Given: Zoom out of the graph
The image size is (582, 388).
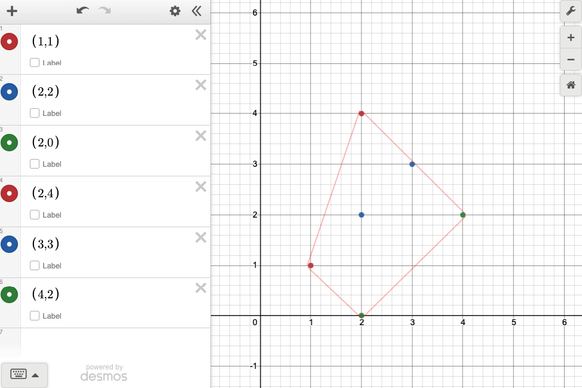Looking at the screenshot, I should tap(571, 60).
